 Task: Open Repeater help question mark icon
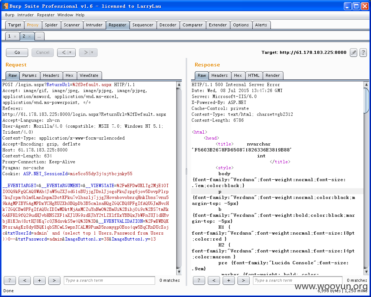(363, 53)
